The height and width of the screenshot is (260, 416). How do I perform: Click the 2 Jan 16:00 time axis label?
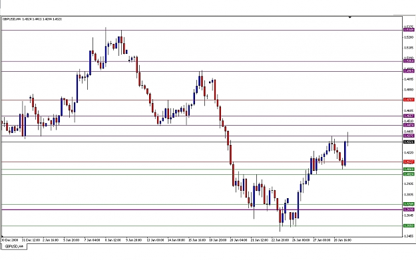tap(51, 240)
